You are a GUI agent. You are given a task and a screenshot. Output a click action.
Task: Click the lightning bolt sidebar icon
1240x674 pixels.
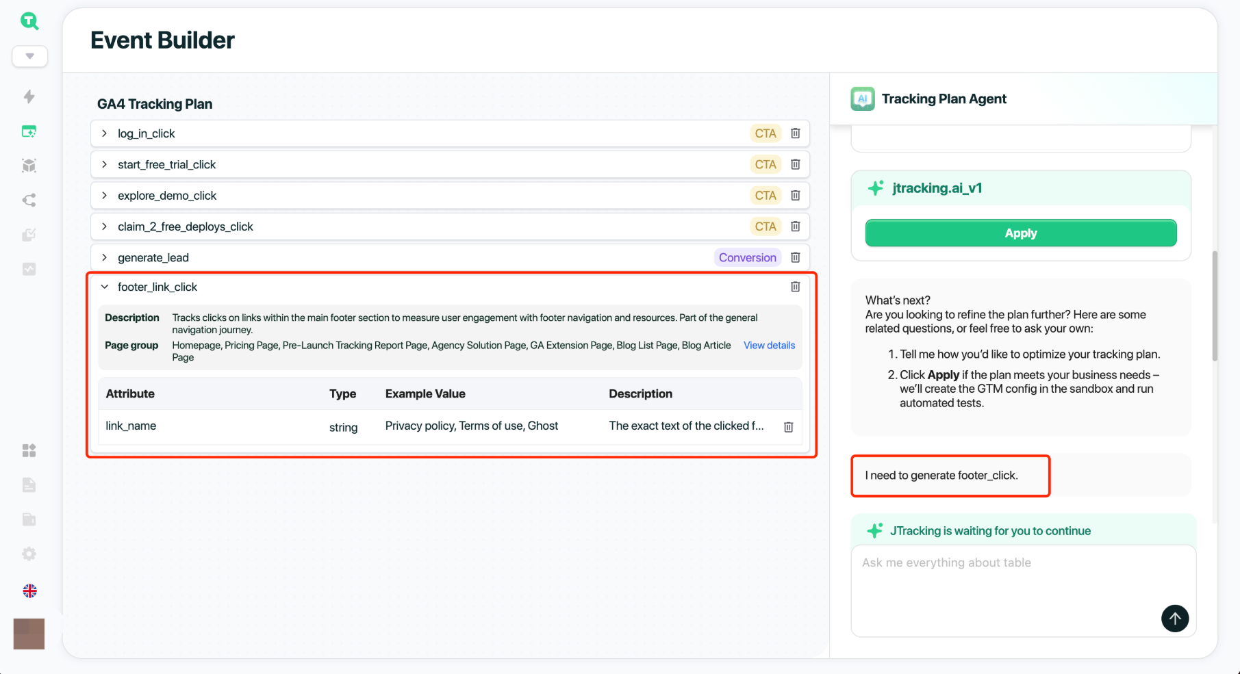[29, 96]
